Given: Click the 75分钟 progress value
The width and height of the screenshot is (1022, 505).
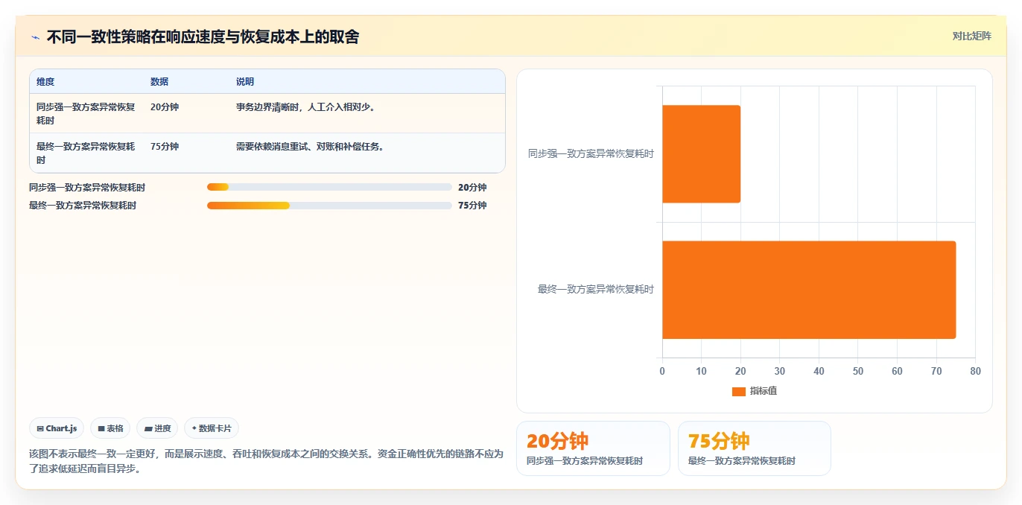Looking at the screenshot, I should coord(472,205).
